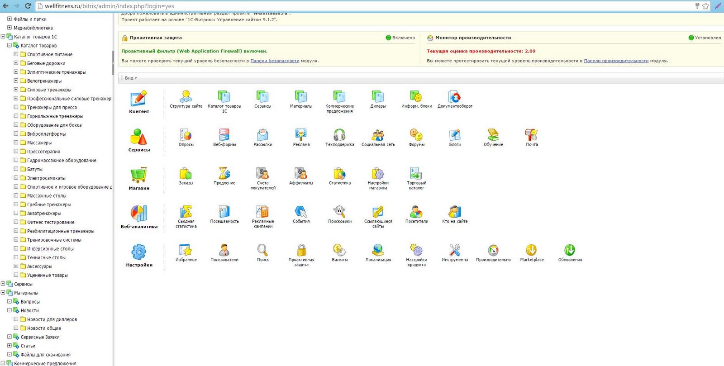Open the Производительность gauge icon

point(493,250)
